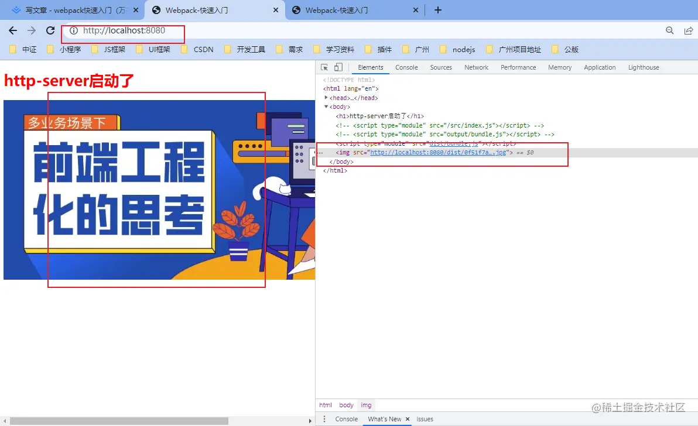Open the nodejs bookmark folder

[x=457, y=49]
